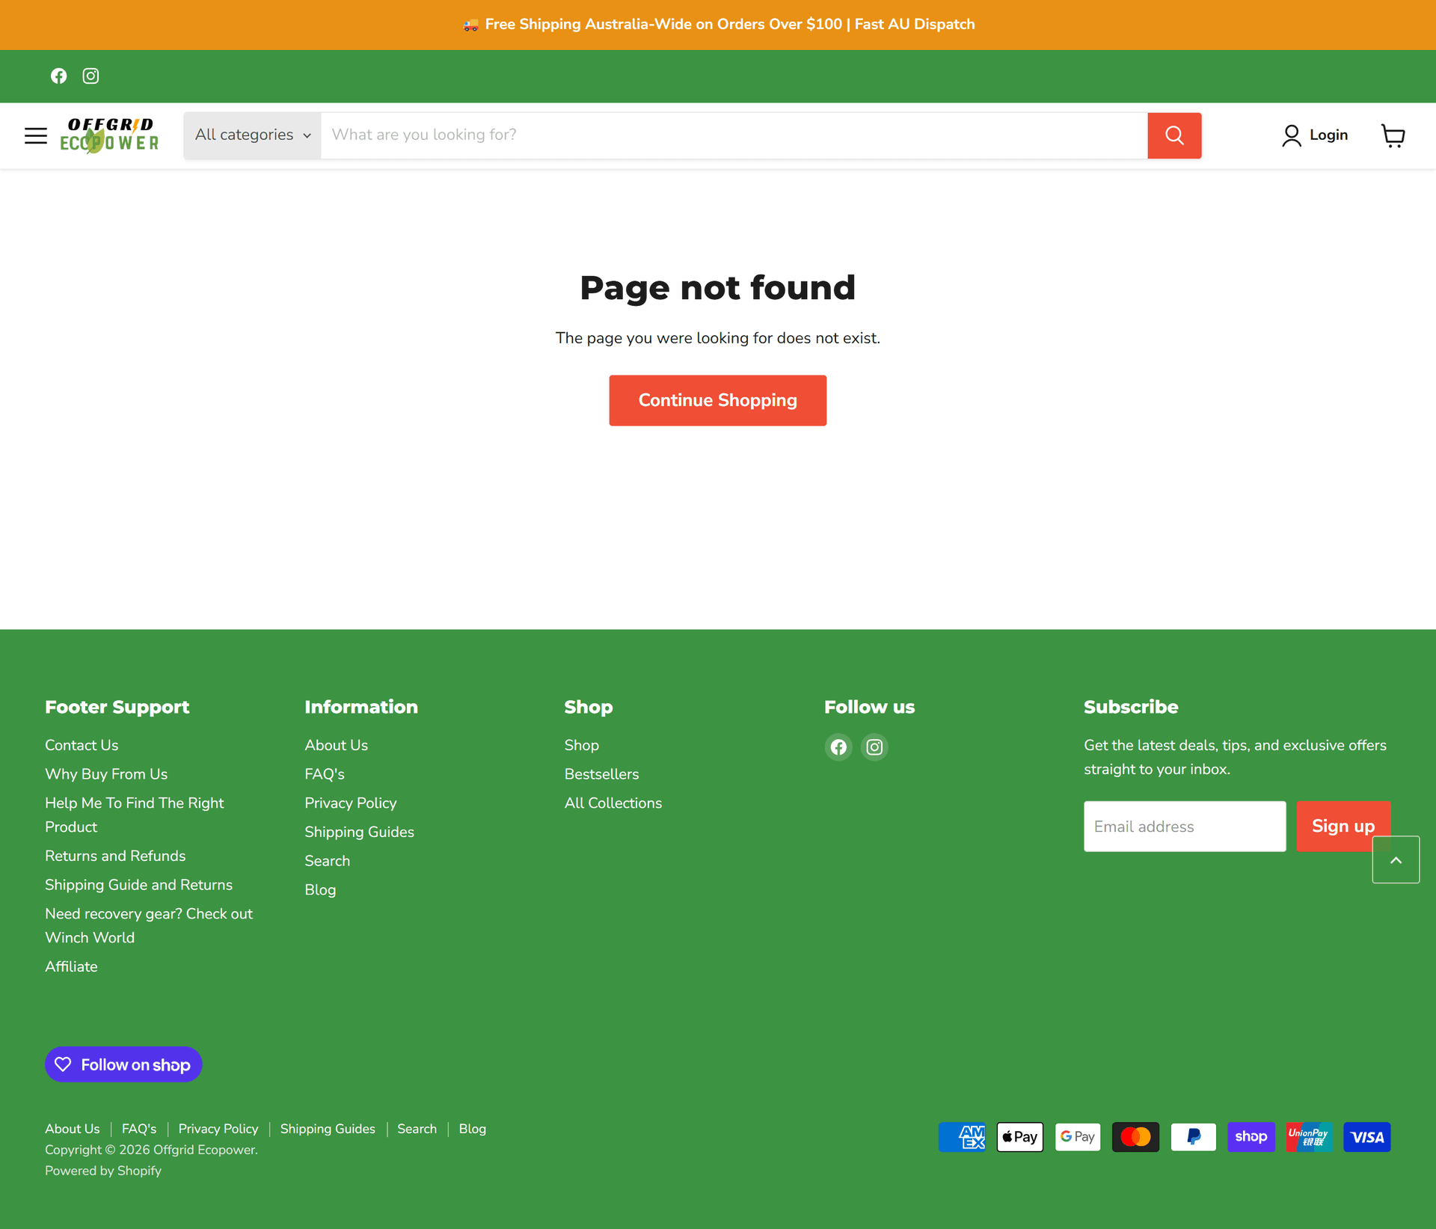
Task: Open Privacy Policy in Information column
Action: pos(351,803)
